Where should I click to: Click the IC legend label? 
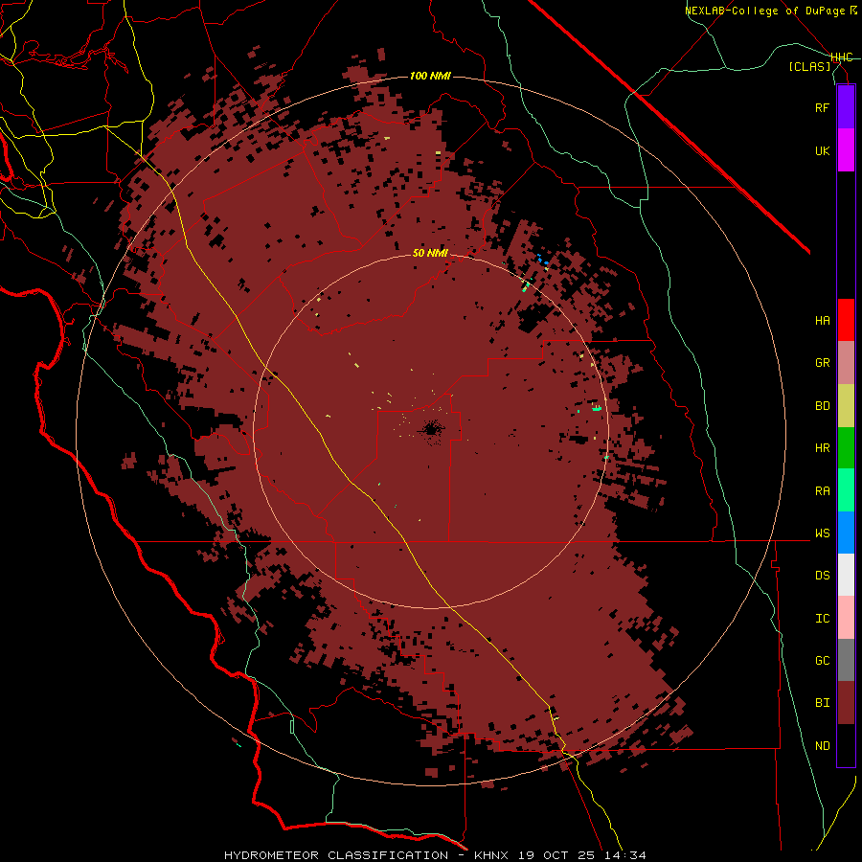[x=822, y=619]
